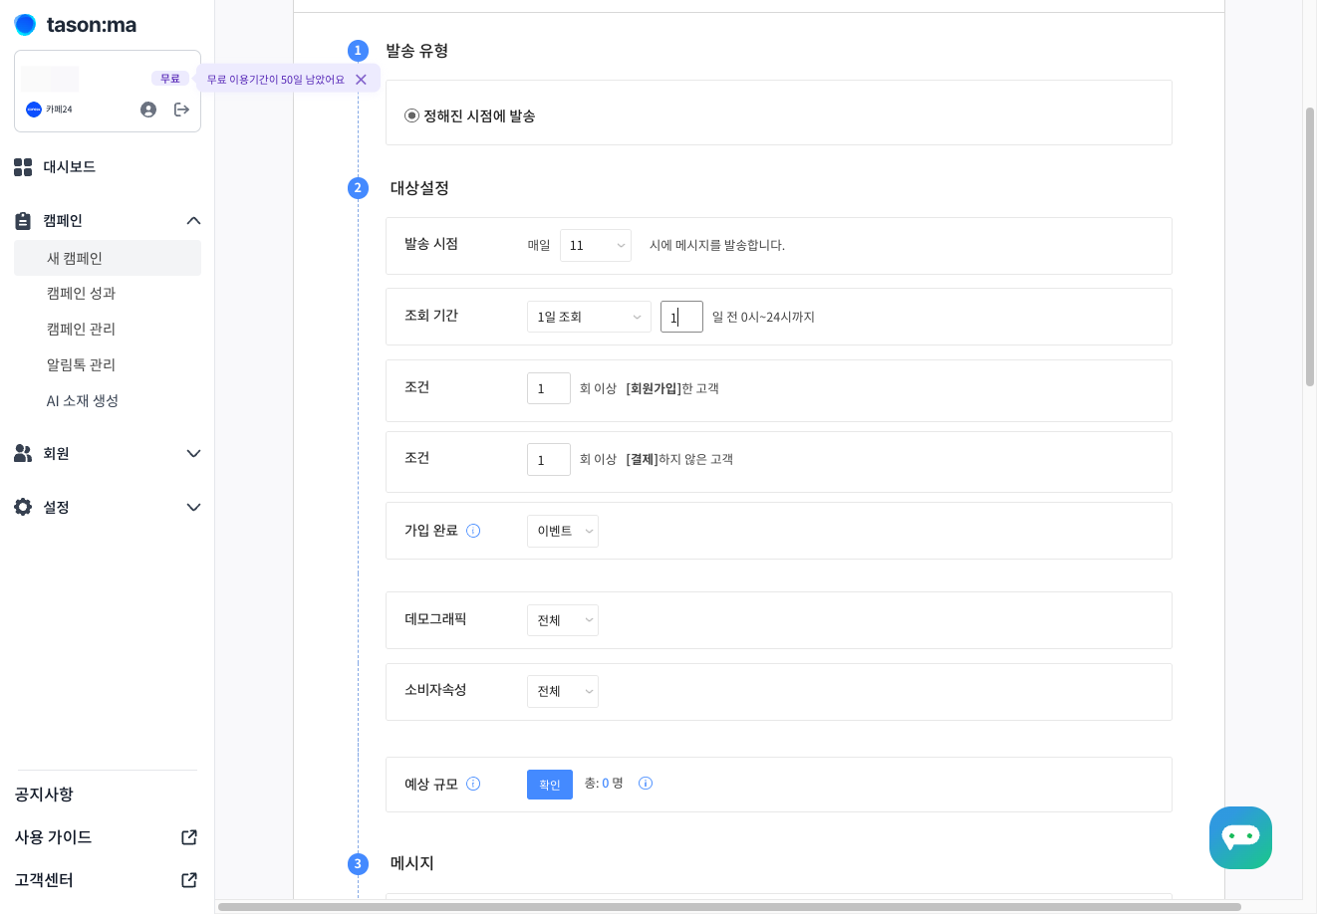Click the 결제 count input field
This screenshot has width=1317, height=914.
click(549, 460)
